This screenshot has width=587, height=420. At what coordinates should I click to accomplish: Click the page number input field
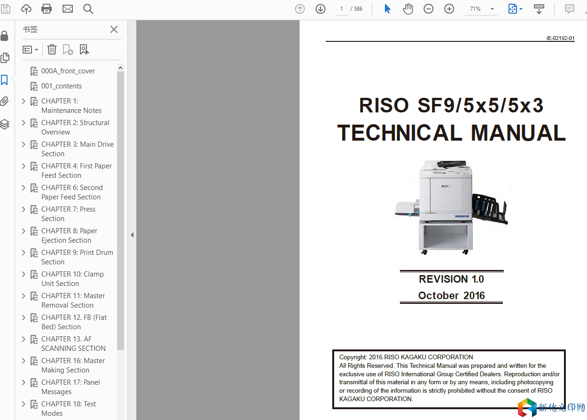coord(342,9)
